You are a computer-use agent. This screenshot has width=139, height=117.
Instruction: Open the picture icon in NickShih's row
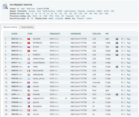pos(117,39)
